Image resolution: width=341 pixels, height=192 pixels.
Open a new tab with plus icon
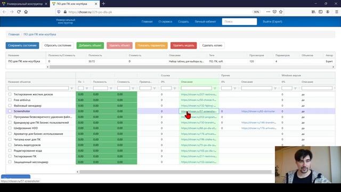click(x=103, y=4)
